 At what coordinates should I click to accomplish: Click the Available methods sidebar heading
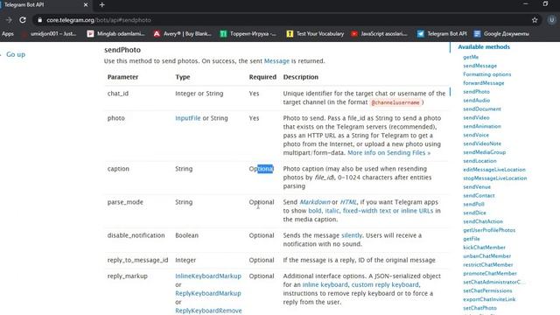[x=484, y=46]
